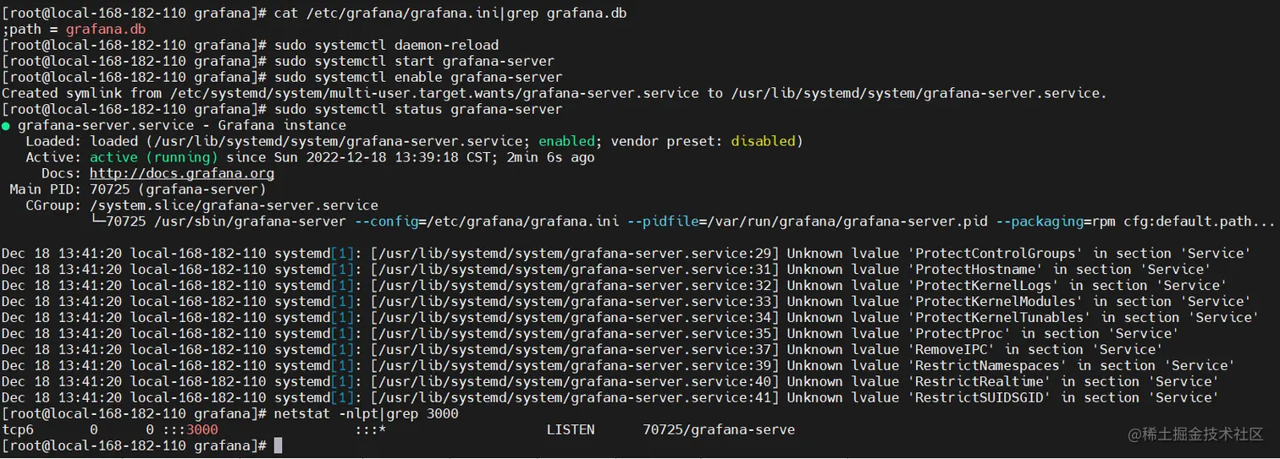The image size is (1280, 459).
Task: Select the 'ProtectKernelModules' lvalue text
Action: coord(996,302)
